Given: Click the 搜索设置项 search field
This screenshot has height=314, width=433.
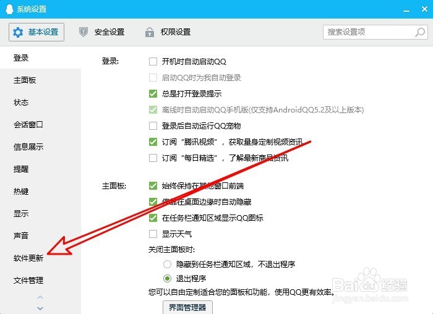Looking at the screenshot, I should tap(375, 32).
